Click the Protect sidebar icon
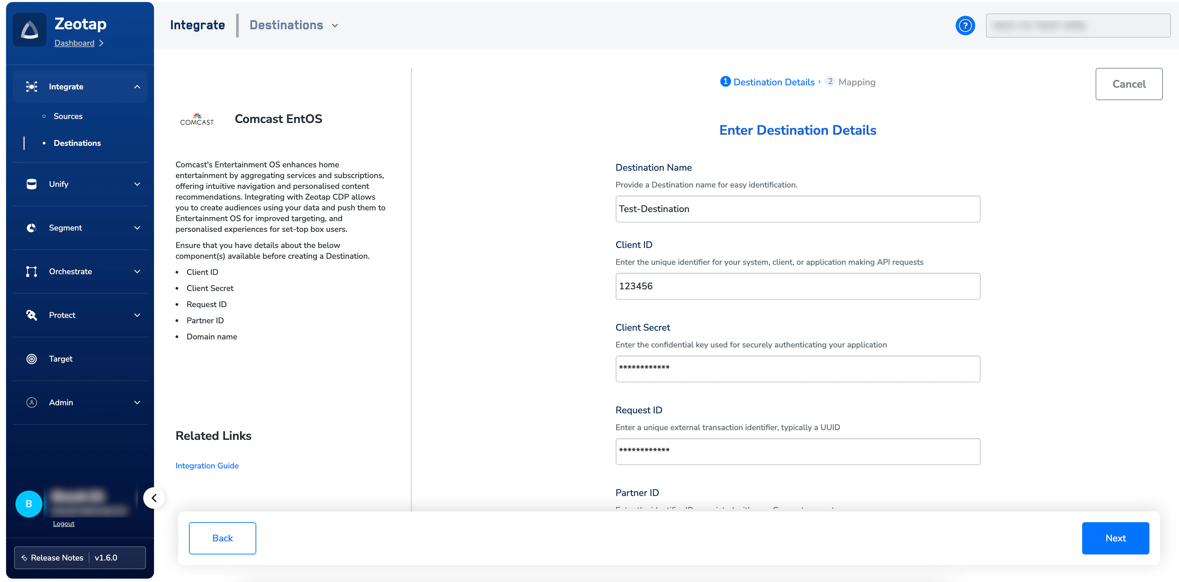 click(x=32, y=315)
